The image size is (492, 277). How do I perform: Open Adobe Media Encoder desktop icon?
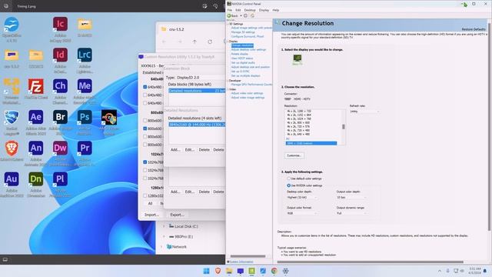pyautogui.click(x=85, y=91)
